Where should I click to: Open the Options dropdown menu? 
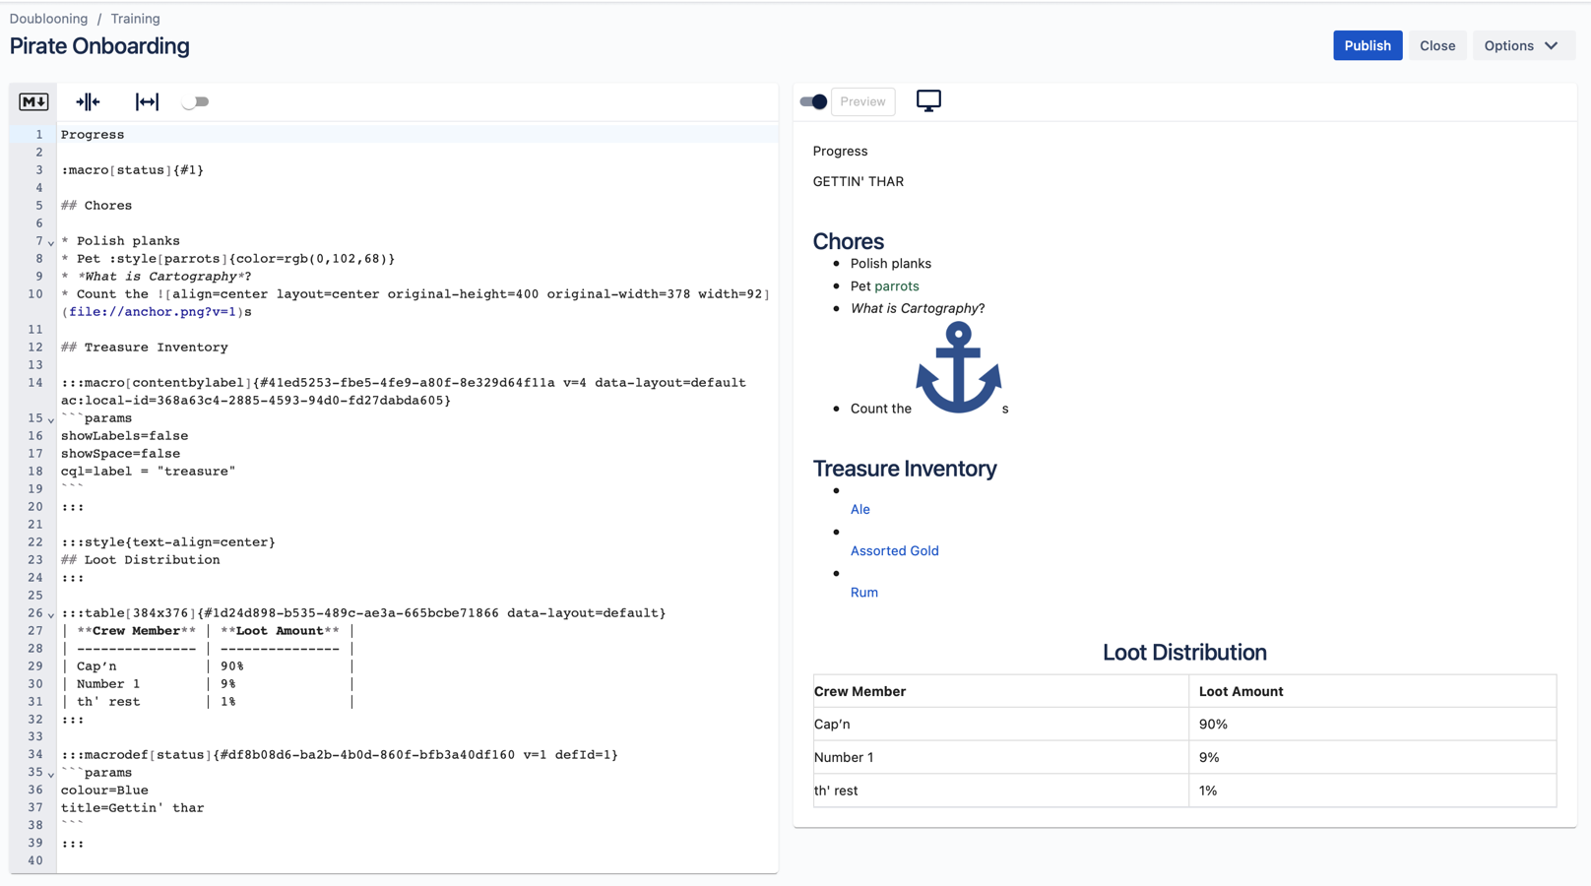(x=1522, y=45)
